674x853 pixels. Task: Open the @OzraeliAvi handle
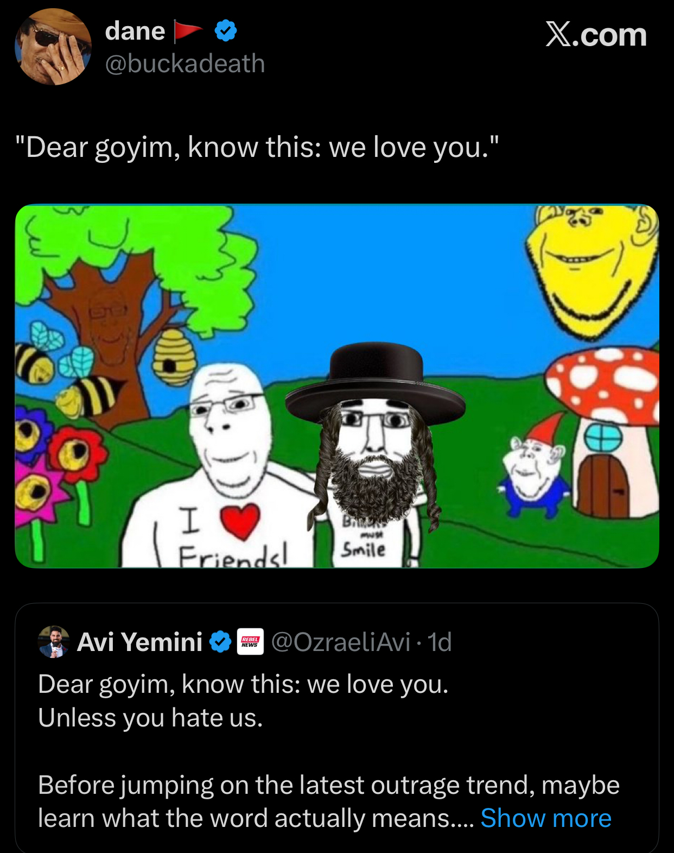coord(340,642)
